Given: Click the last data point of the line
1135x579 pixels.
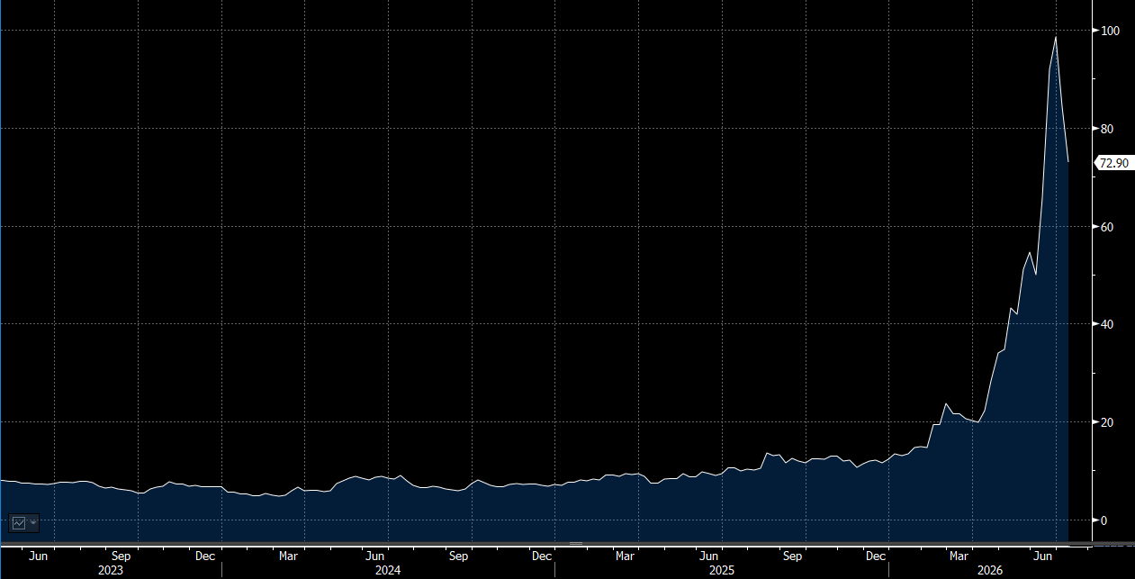Looking at the screenshot, I should (x=1068, y=162).
